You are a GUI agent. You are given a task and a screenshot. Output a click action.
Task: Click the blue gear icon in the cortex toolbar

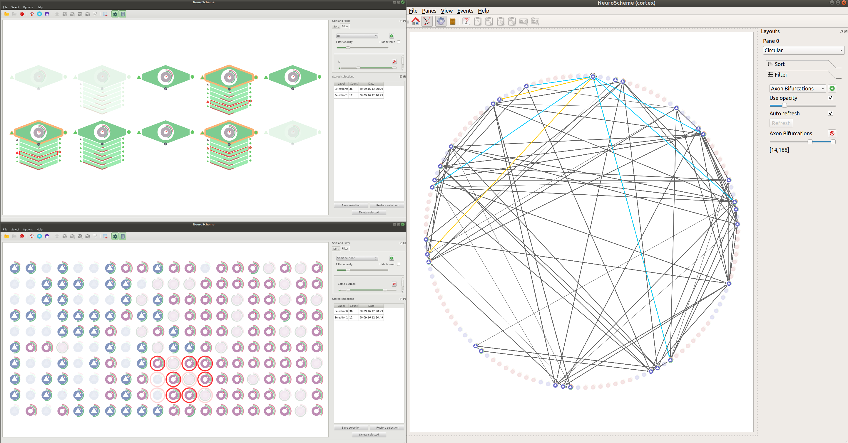(x=440, y=21)
